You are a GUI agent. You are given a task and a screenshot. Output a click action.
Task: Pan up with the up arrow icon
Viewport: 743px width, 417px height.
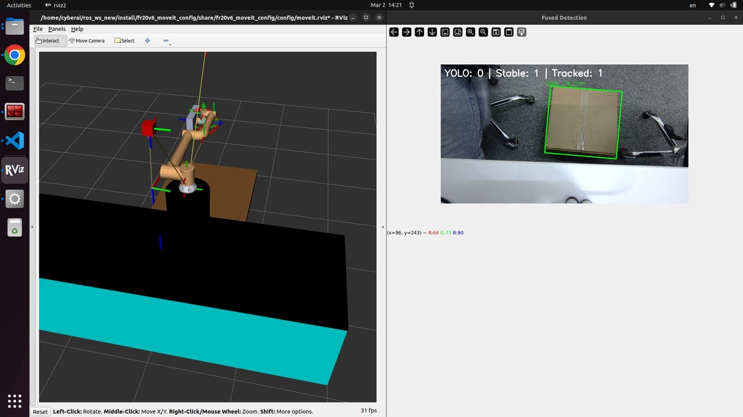tap(419, 32)
